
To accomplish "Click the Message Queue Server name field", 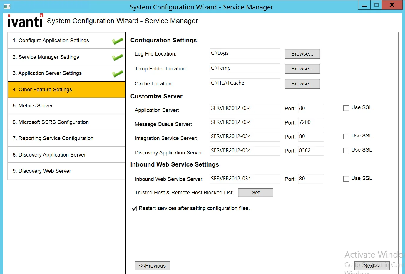I will click(x=245, y=122).
